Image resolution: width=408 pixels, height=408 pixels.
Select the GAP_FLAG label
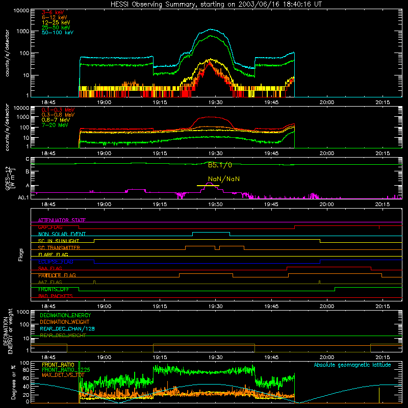tap(50, 227)
